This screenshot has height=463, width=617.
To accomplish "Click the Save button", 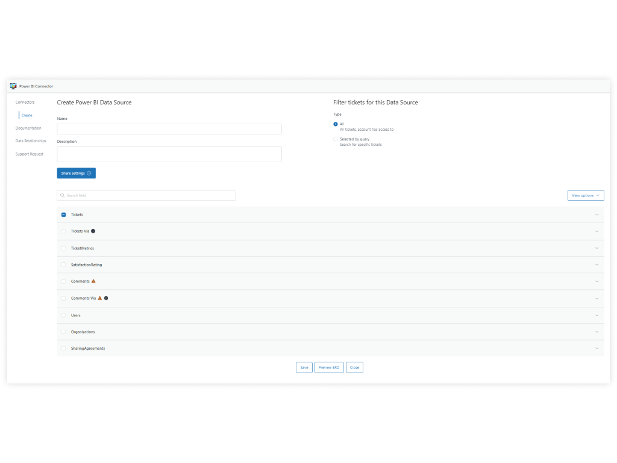I will (304, 367).
